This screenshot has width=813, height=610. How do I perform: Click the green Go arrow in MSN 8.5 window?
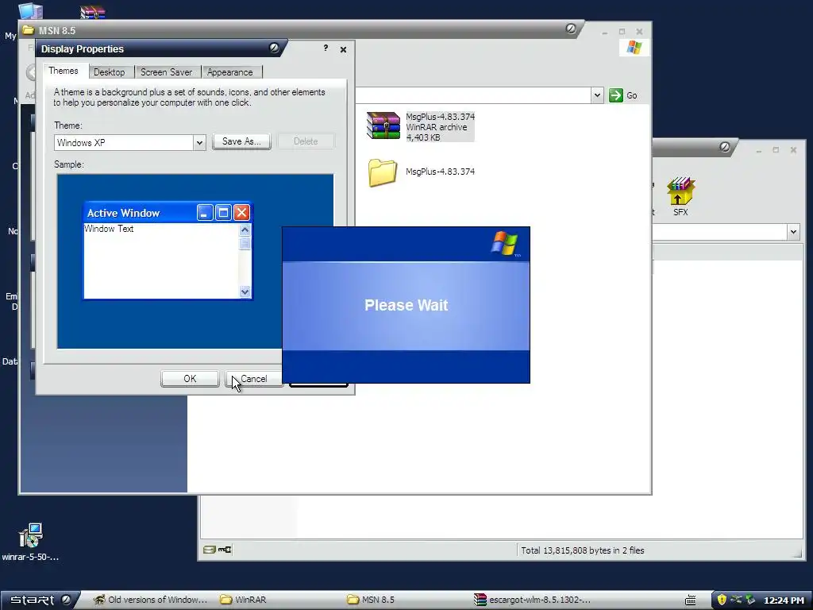[x=616, y=95]
